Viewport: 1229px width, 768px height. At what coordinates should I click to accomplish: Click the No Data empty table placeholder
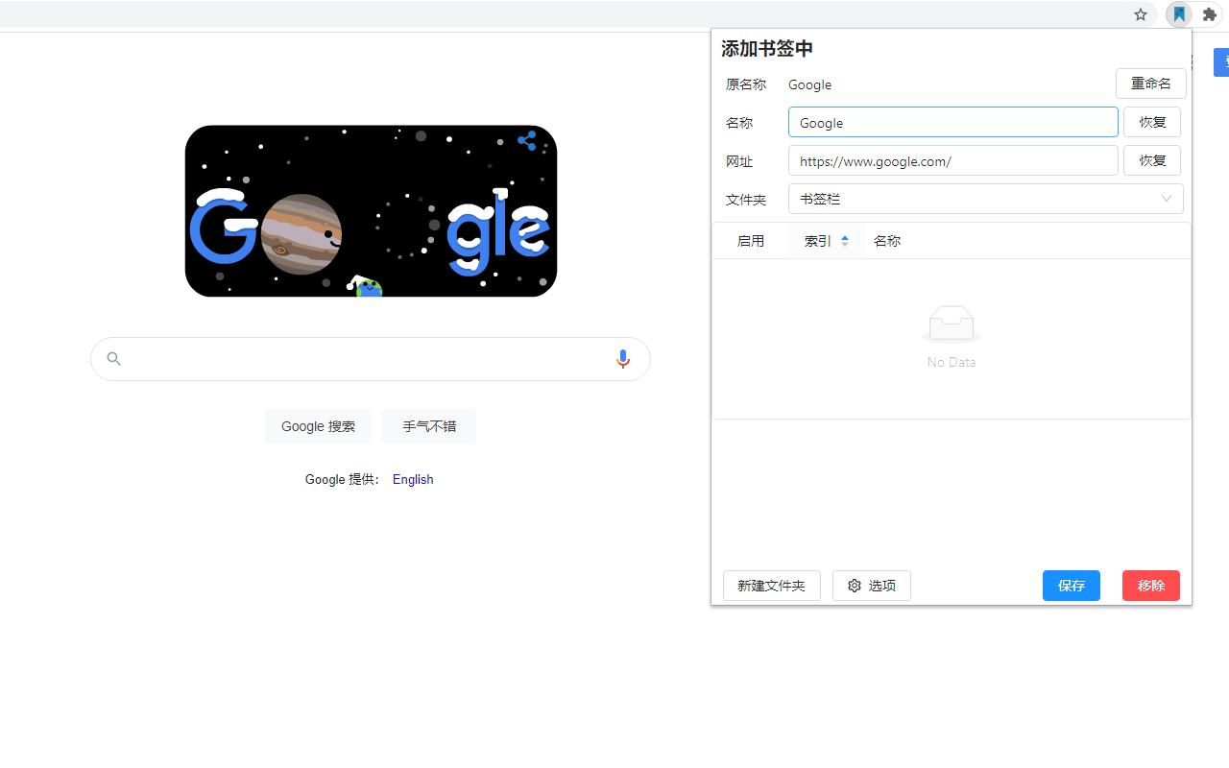click(952, 338)
